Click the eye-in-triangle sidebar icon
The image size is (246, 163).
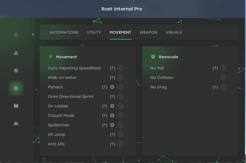[16, 53]
